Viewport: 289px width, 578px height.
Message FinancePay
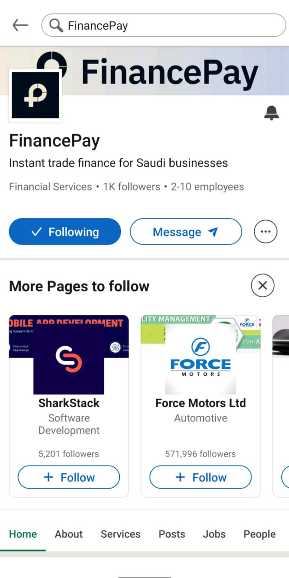[186, 232]
